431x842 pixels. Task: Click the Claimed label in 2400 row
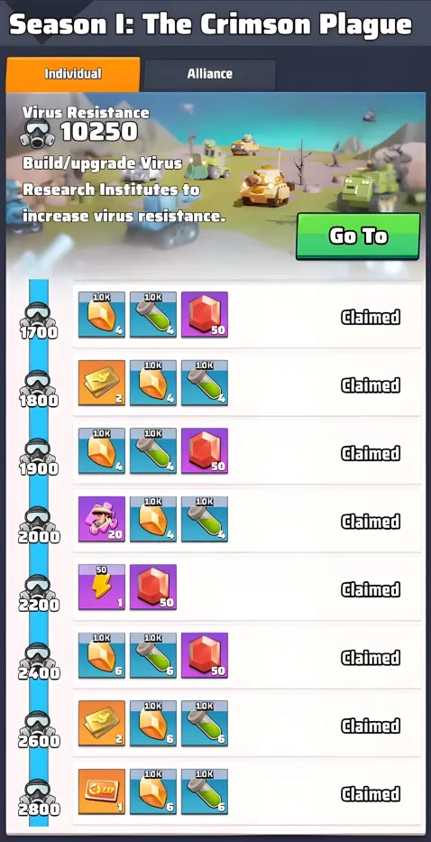coord(371,659)
